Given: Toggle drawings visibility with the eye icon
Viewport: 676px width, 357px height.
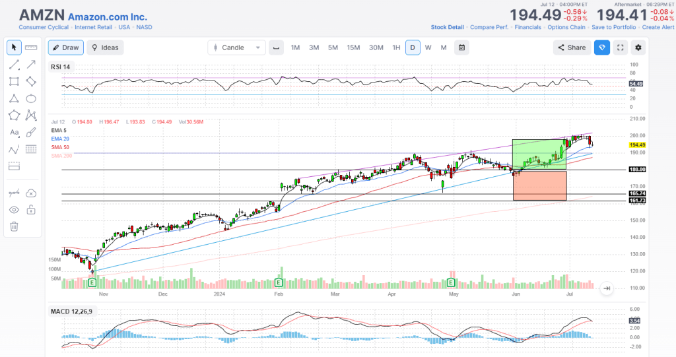Looking at the screenshot, I should click(x=14, y=210).
